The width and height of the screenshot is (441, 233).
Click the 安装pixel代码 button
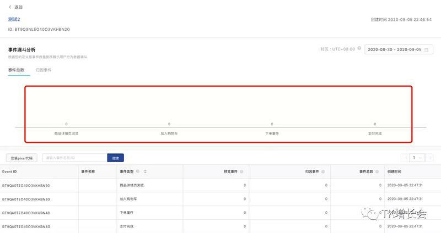pos(22,158)
